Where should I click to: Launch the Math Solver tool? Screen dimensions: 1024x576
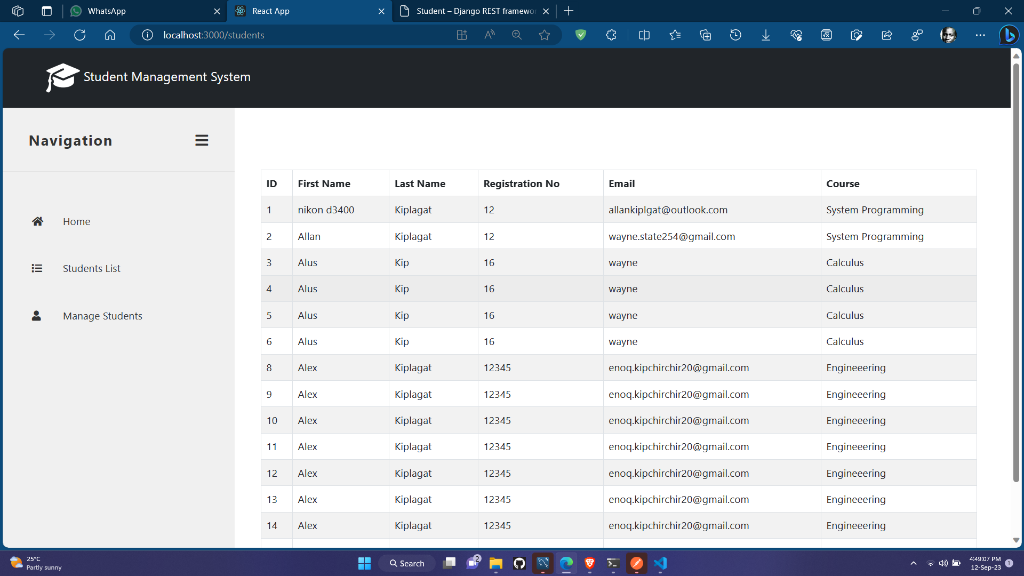tap(826, 35)
